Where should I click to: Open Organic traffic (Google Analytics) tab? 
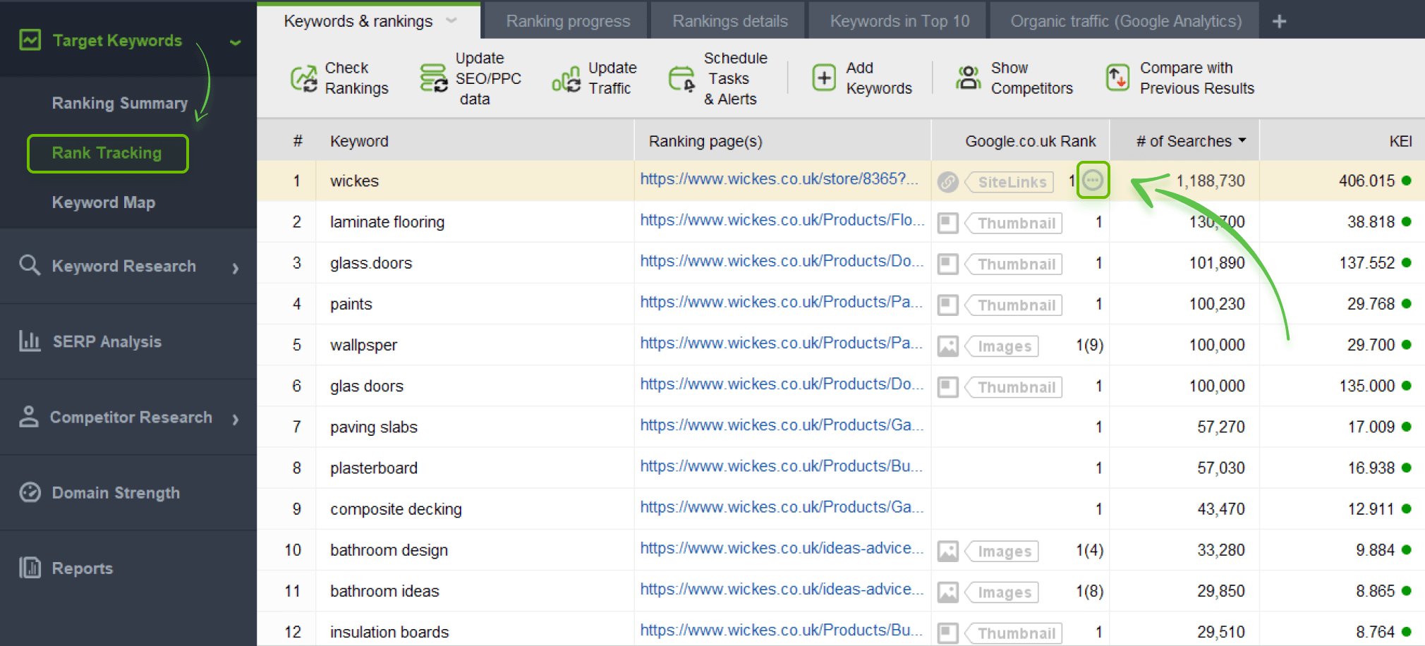coord(1126,21)
